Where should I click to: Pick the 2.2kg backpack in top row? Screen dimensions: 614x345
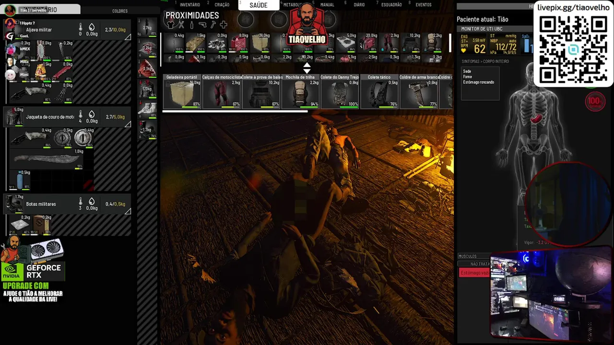(x=433, y=43)
